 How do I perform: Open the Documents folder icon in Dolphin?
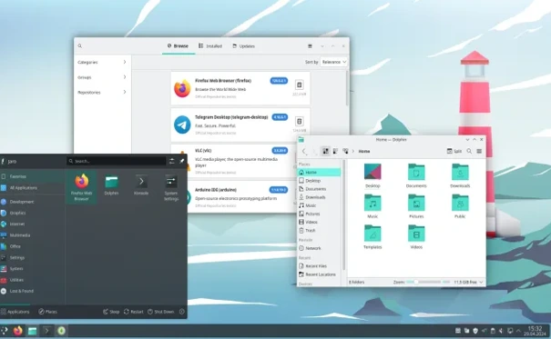416,175
